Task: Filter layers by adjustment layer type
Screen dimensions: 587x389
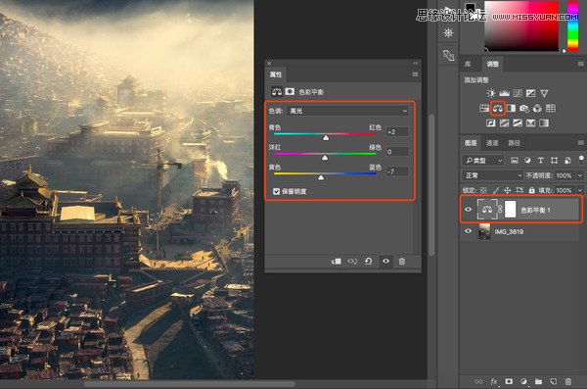Action: point(527,161)
